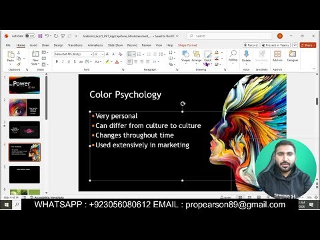Toggle Underline formatting
The width and height of the screenshot is (320, 240).
click(69, 61)
